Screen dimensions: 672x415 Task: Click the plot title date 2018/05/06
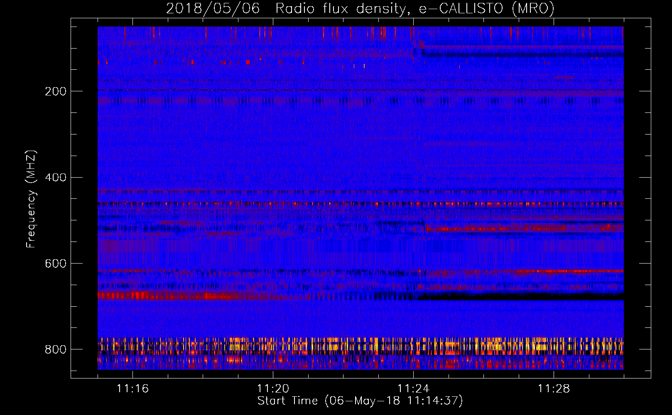coord(213,9)
